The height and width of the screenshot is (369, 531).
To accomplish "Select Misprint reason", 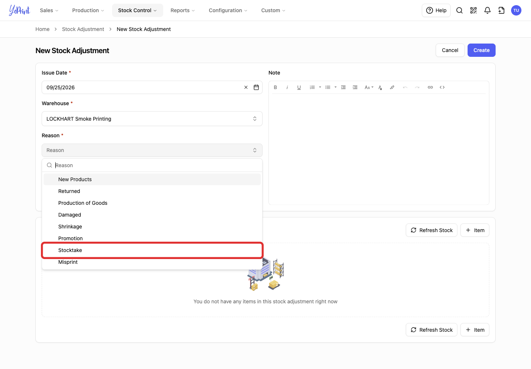I will pos(152,262).
